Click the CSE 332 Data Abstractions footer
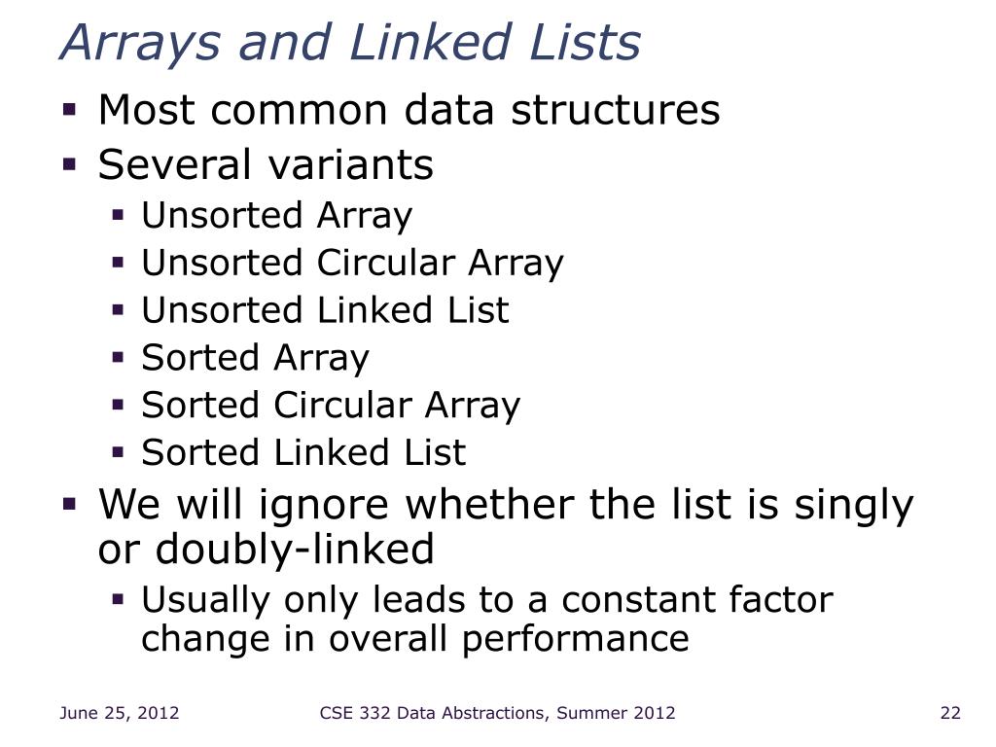Screen dimensions: 996x747 497,713
